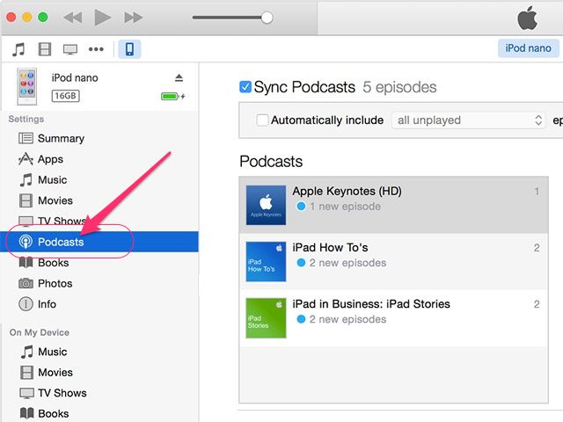Click the rewind playback button
This screenshot has width=563, height=422.
73,18
